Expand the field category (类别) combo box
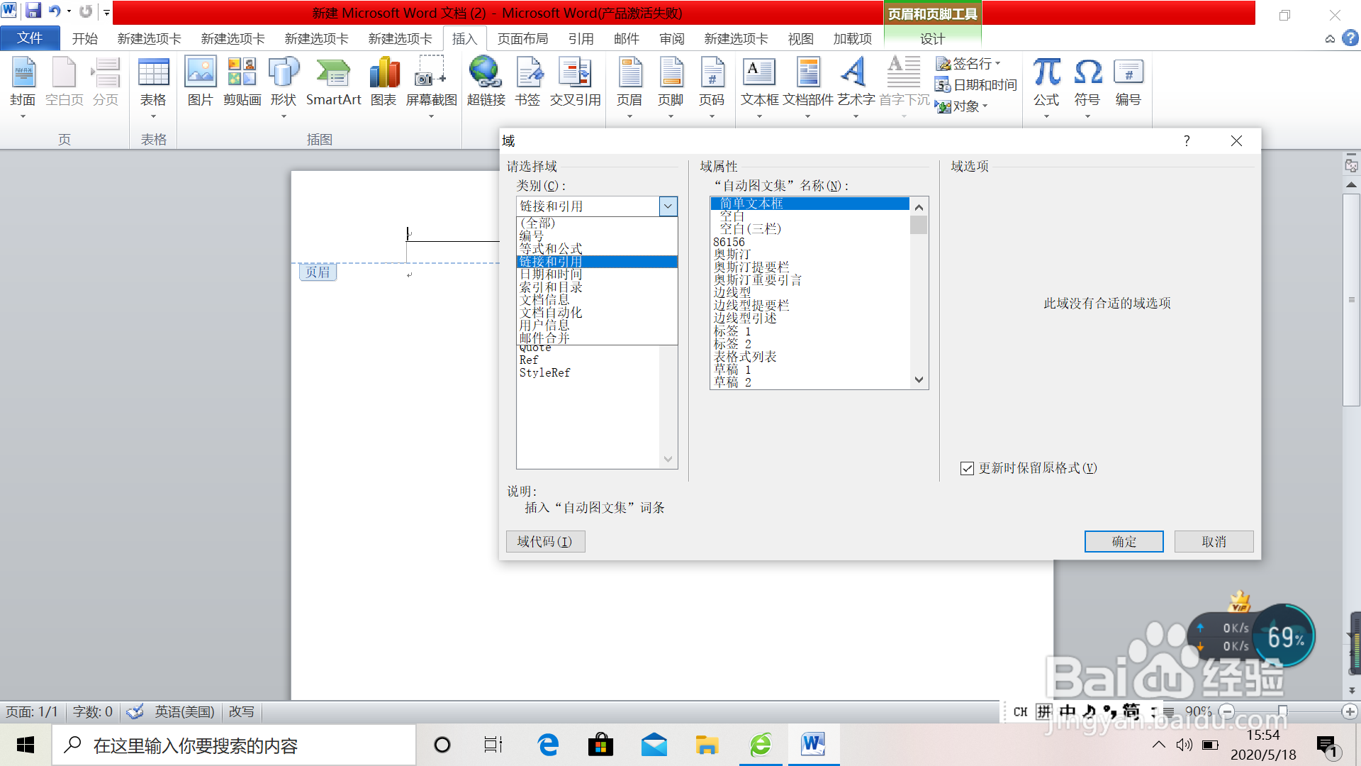Screen dimensions: 1361x766 (x=668, y=206)
